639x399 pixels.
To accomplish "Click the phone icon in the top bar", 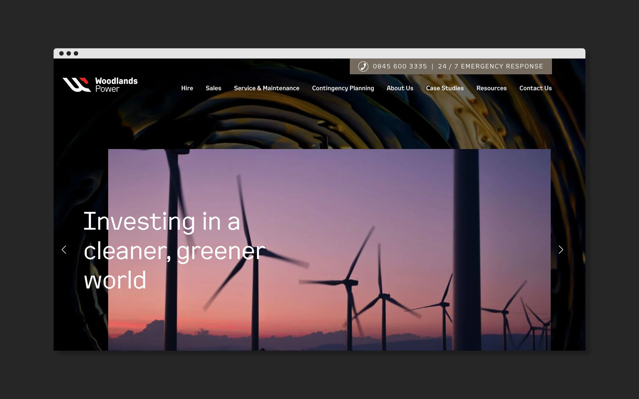I will tap(363, 66).
